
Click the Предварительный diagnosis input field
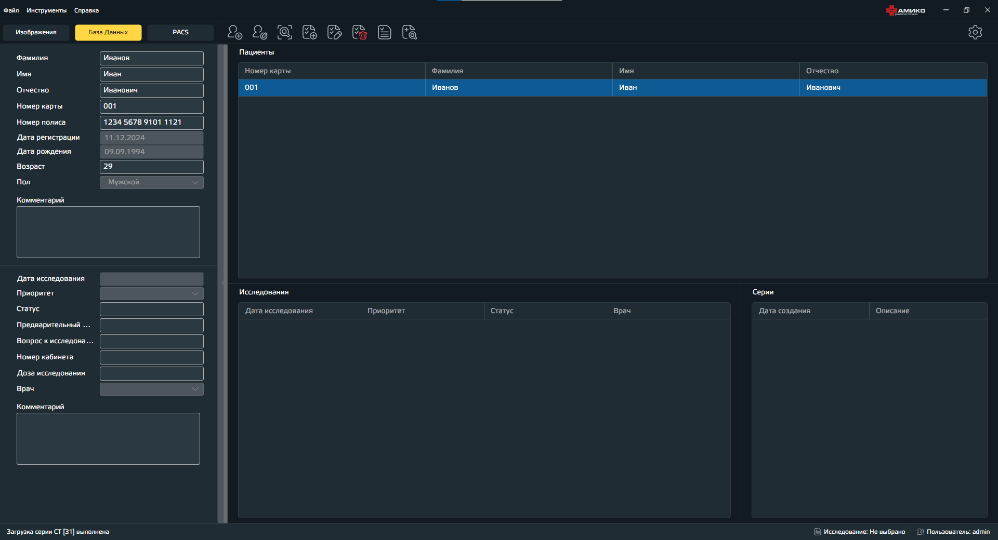(x=152, y=326)
